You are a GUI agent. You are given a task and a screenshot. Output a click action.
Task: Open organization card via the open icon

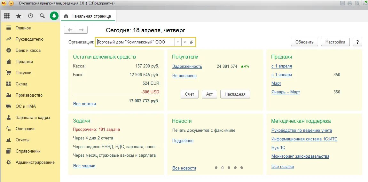coord(192,42)
